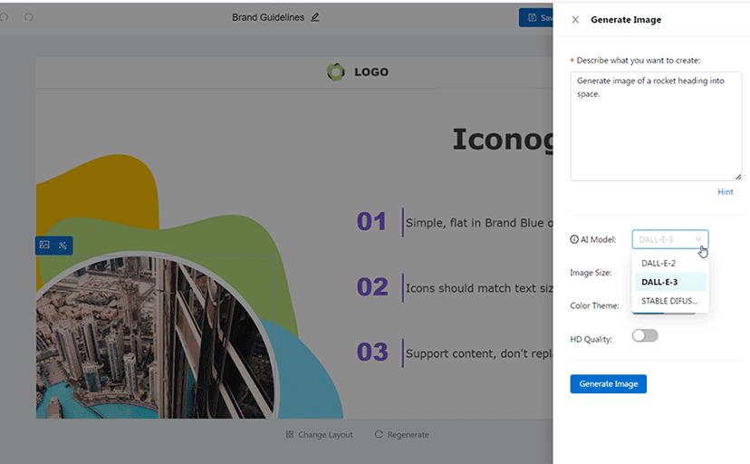Image resolution: width=750 pixels, height=464 pixels.
Task: Toggle the HD Quality switch
Action: (645, 336)
